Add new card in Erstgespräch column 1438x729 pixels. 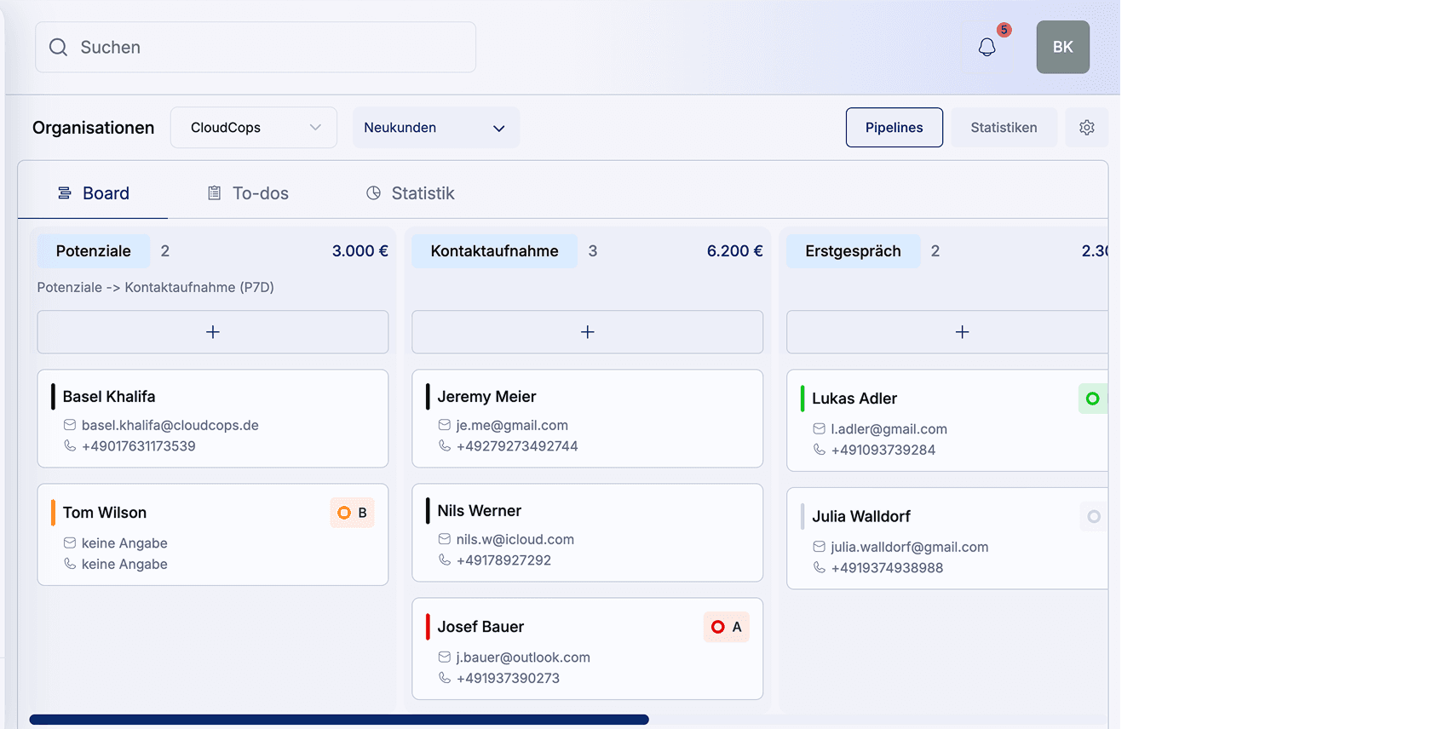click(961, 332)
